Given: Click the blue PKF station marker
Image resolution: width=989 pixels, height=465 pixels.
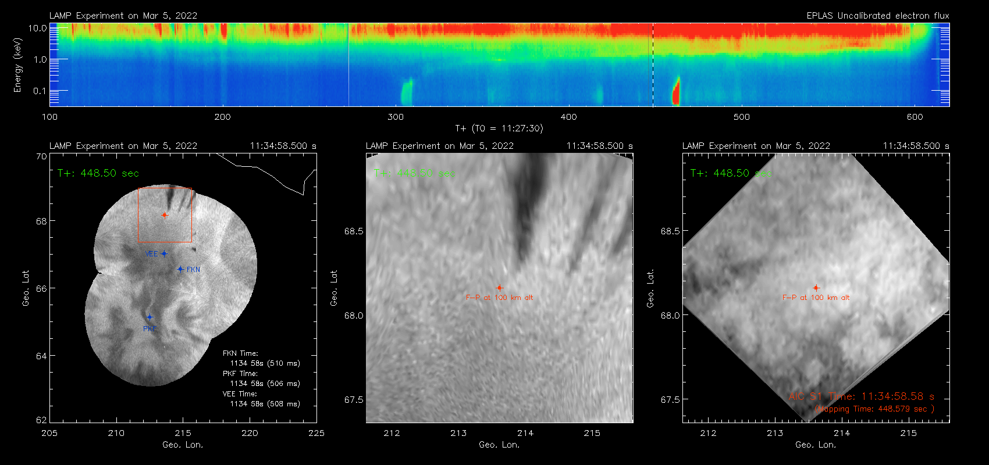Looking at the screenshot, I should [x=150, y=317].
